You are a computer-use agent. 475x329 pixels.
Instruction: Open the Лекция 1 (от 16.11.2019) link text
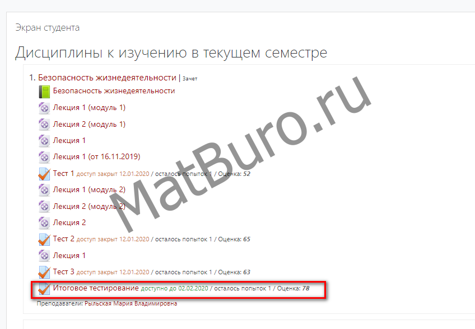(96, 157)
